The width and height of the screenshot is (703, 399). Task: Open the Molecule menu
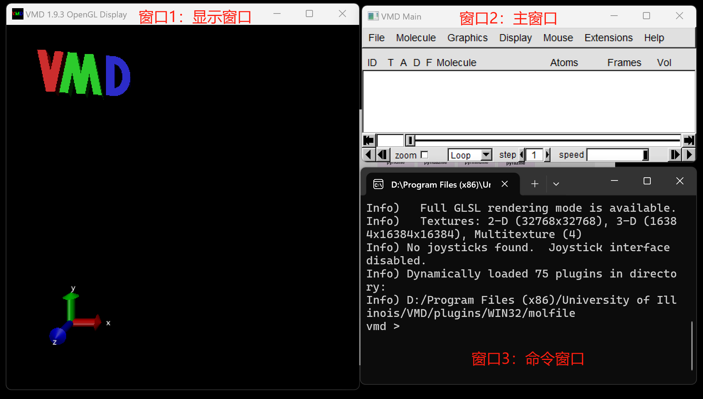[416, 38]
